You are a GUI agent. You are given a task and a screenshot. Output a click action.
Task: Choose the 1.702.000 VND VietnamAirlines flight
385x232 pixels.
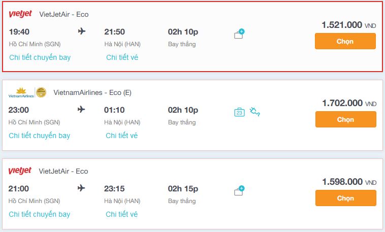[x=346, y=119]
